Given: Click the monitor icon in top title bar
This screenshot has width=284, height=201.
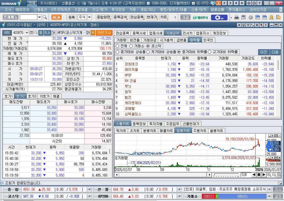Looking at the screenshot, I should 213,3.
